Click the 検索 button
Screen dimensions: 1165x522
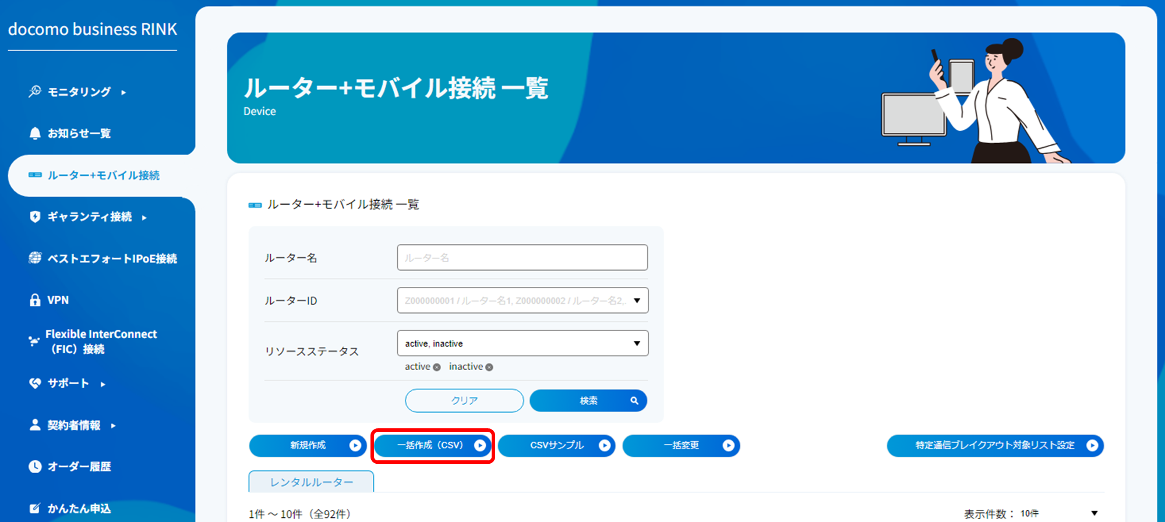pos(588,400)
